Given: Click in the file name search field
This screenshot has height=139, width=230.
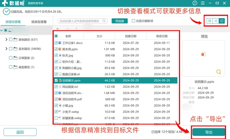Looking at the screenshot, I should click(x=80, y=21).
